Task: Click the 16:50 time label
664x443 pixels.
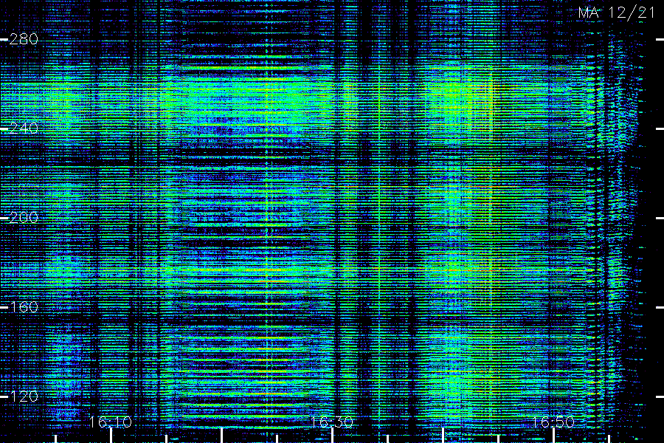Action: pos(553,422)
